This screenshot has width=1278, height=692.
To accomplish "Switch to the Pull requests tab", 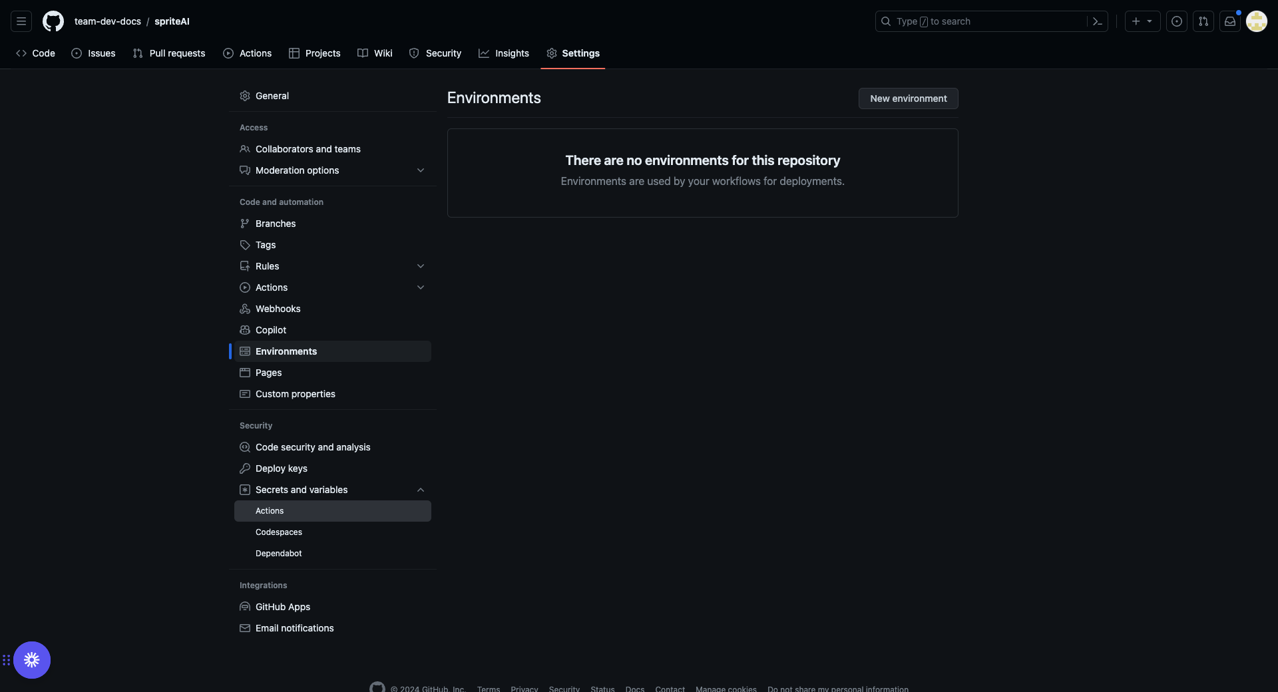I will [x=169, y=53].
